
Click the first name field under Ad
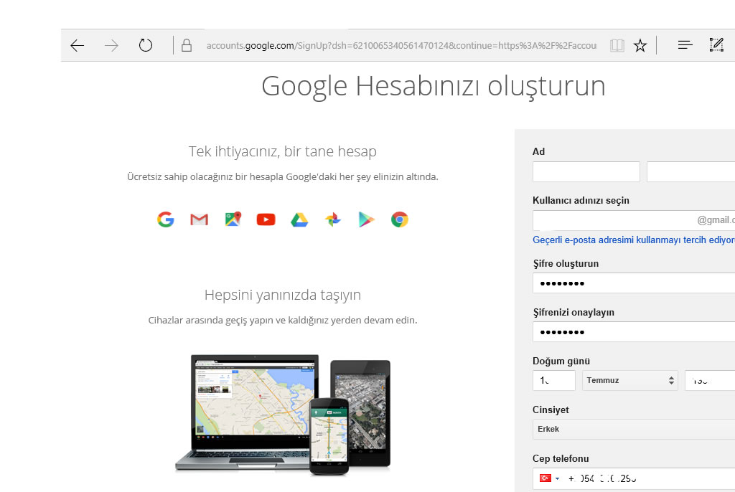pos(586,171)
